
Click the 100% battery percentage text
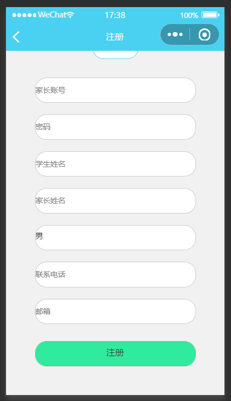189,15
